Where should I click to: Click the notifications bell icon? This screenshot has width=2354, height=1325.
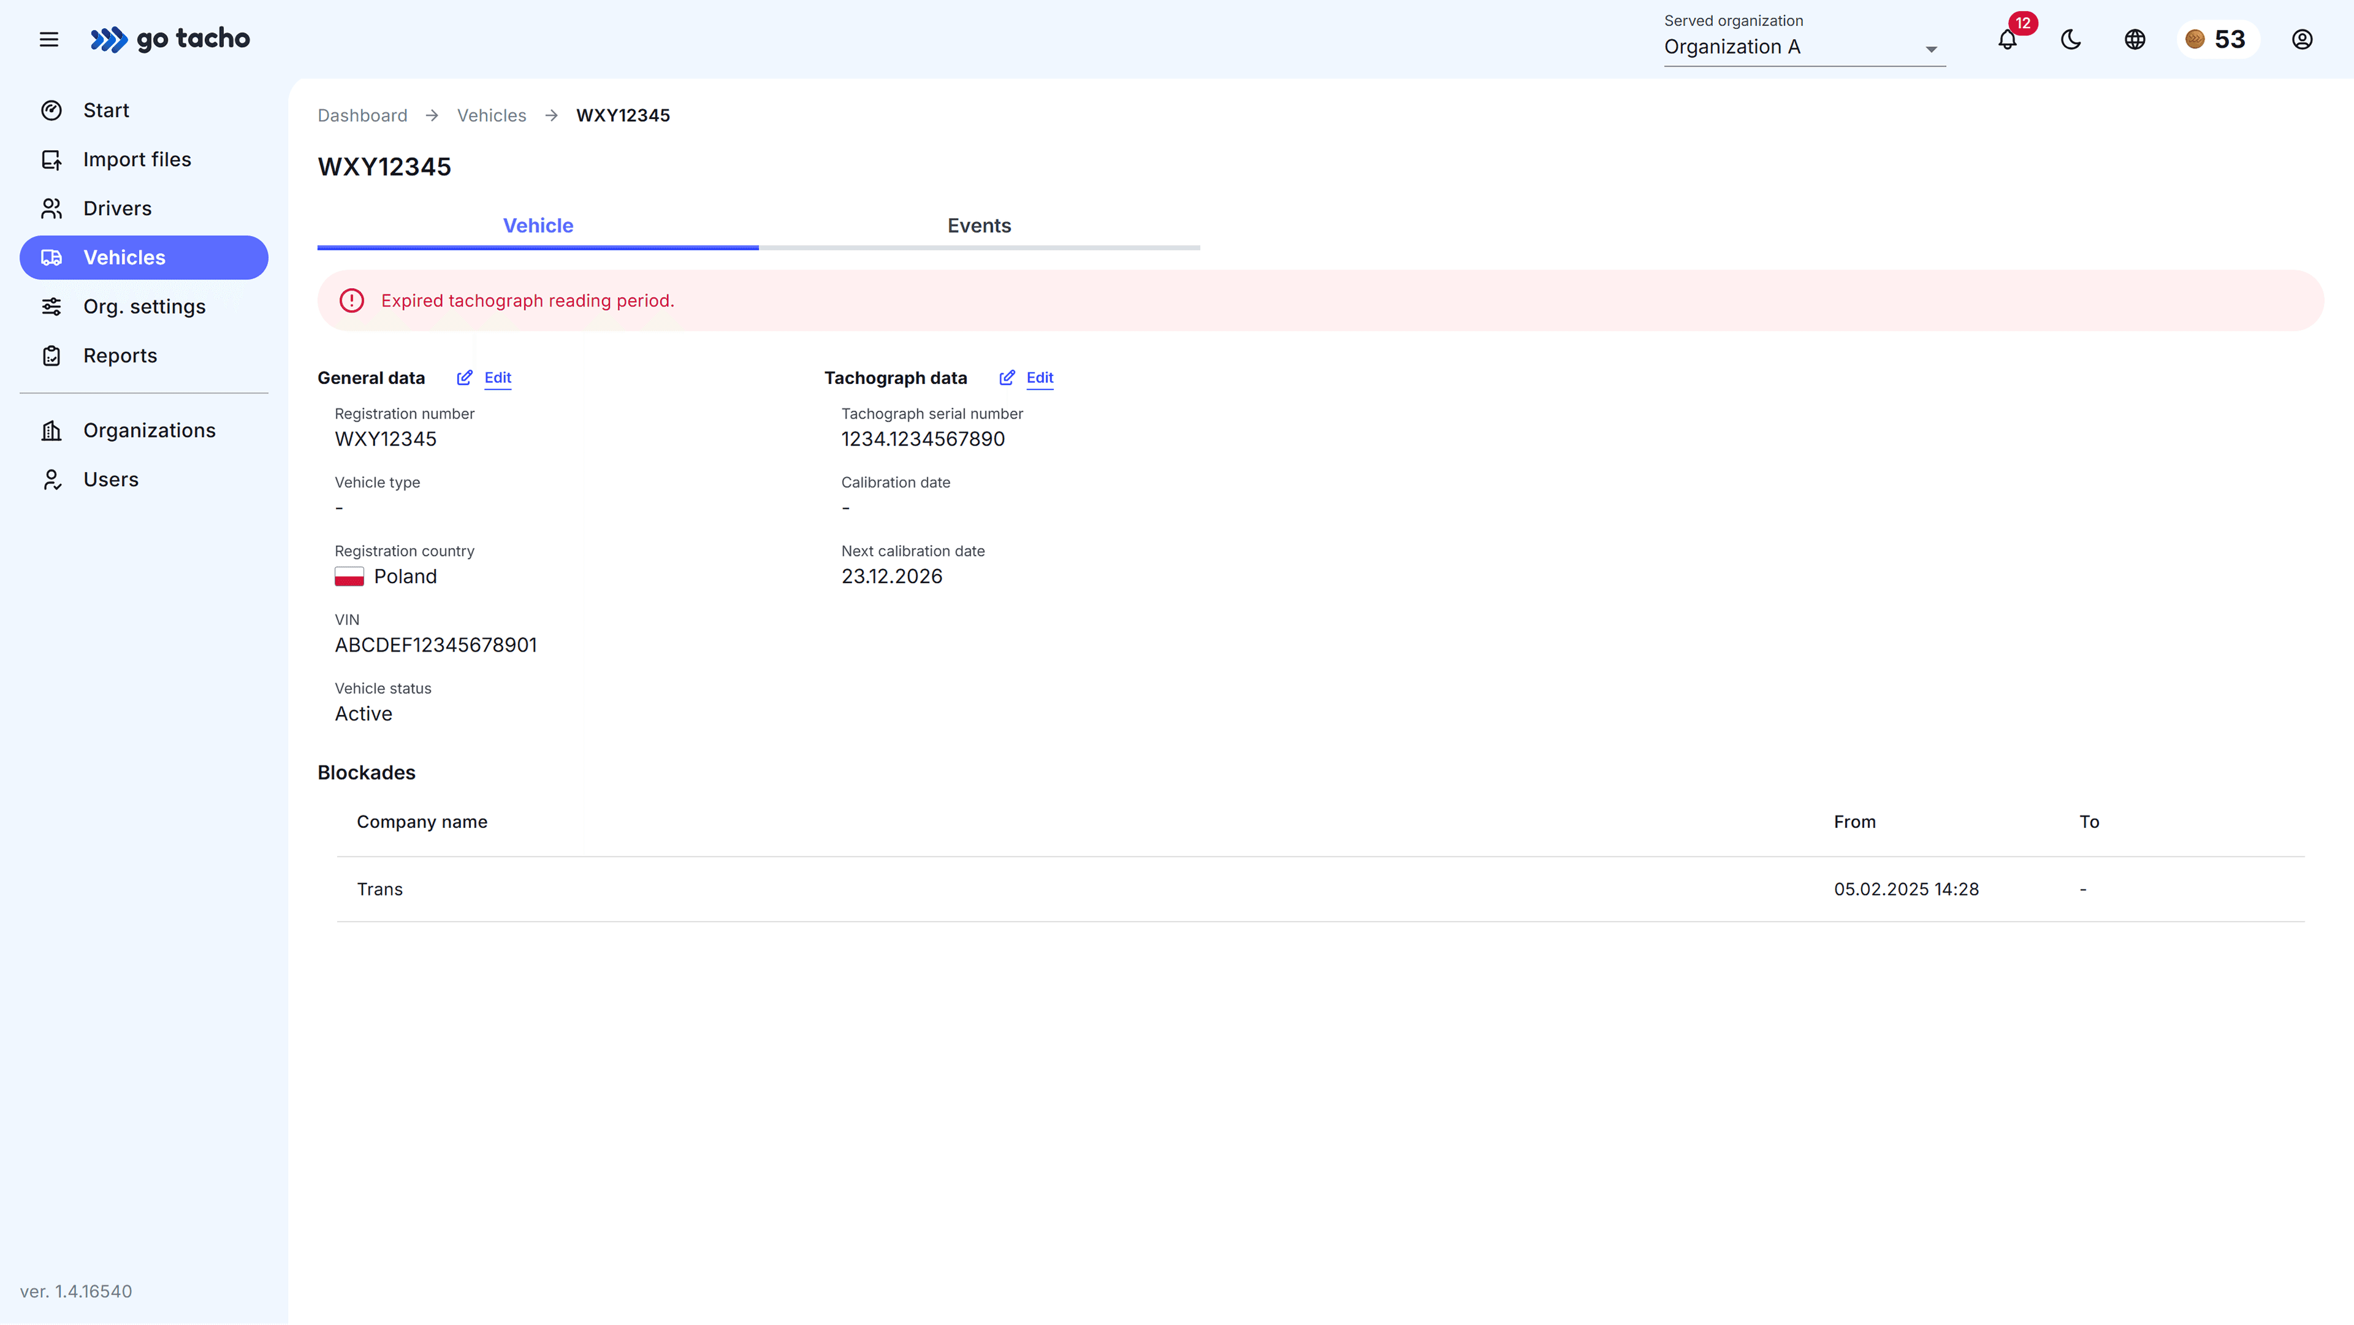point(2007,40)
